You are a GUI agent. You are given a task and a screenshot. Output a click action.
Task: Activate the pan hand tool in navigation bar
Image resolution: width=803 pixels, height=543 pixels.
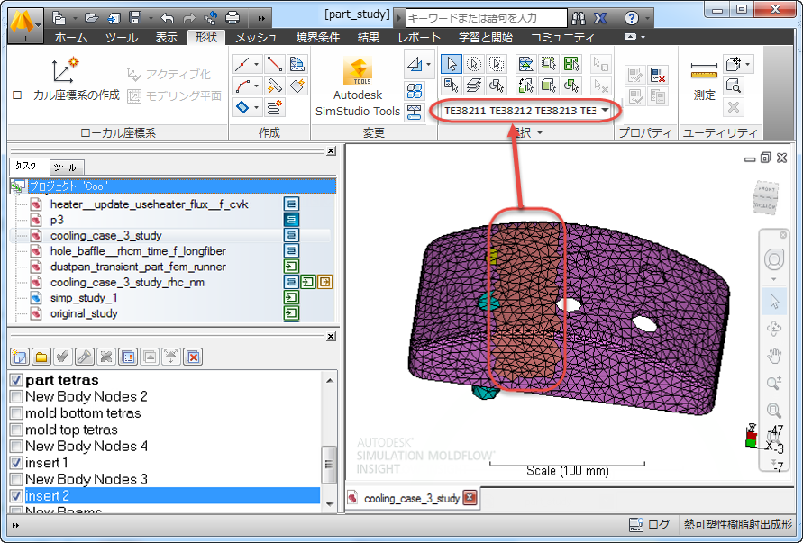click(774, 355)
